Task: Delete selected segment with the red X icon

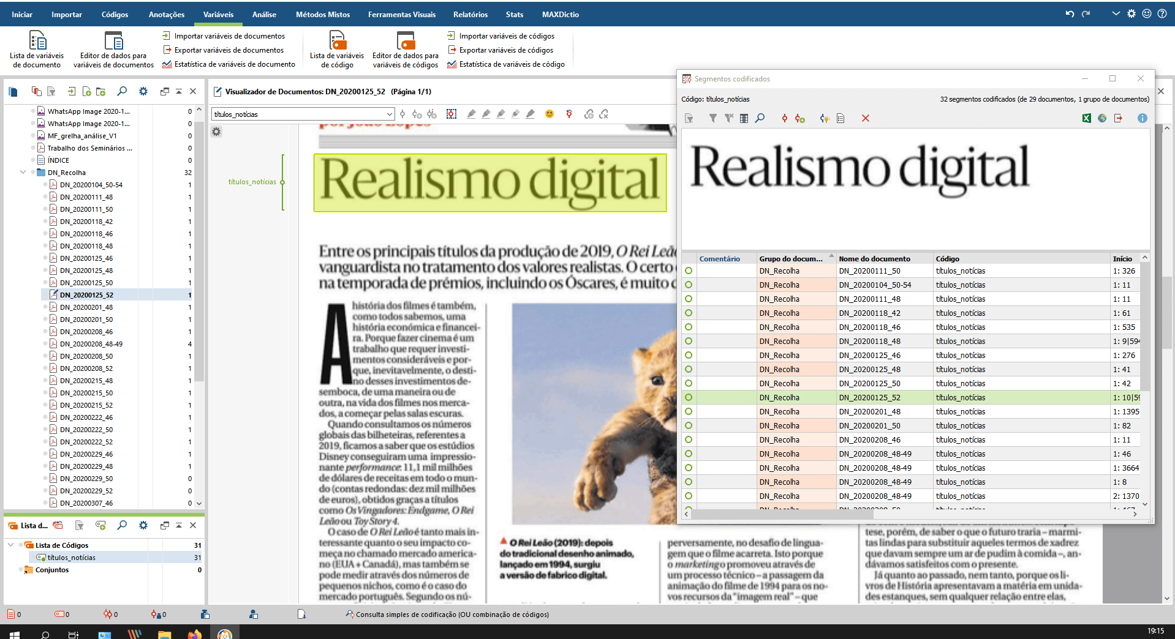Action: pyautogui.click(x=866, y=118)
